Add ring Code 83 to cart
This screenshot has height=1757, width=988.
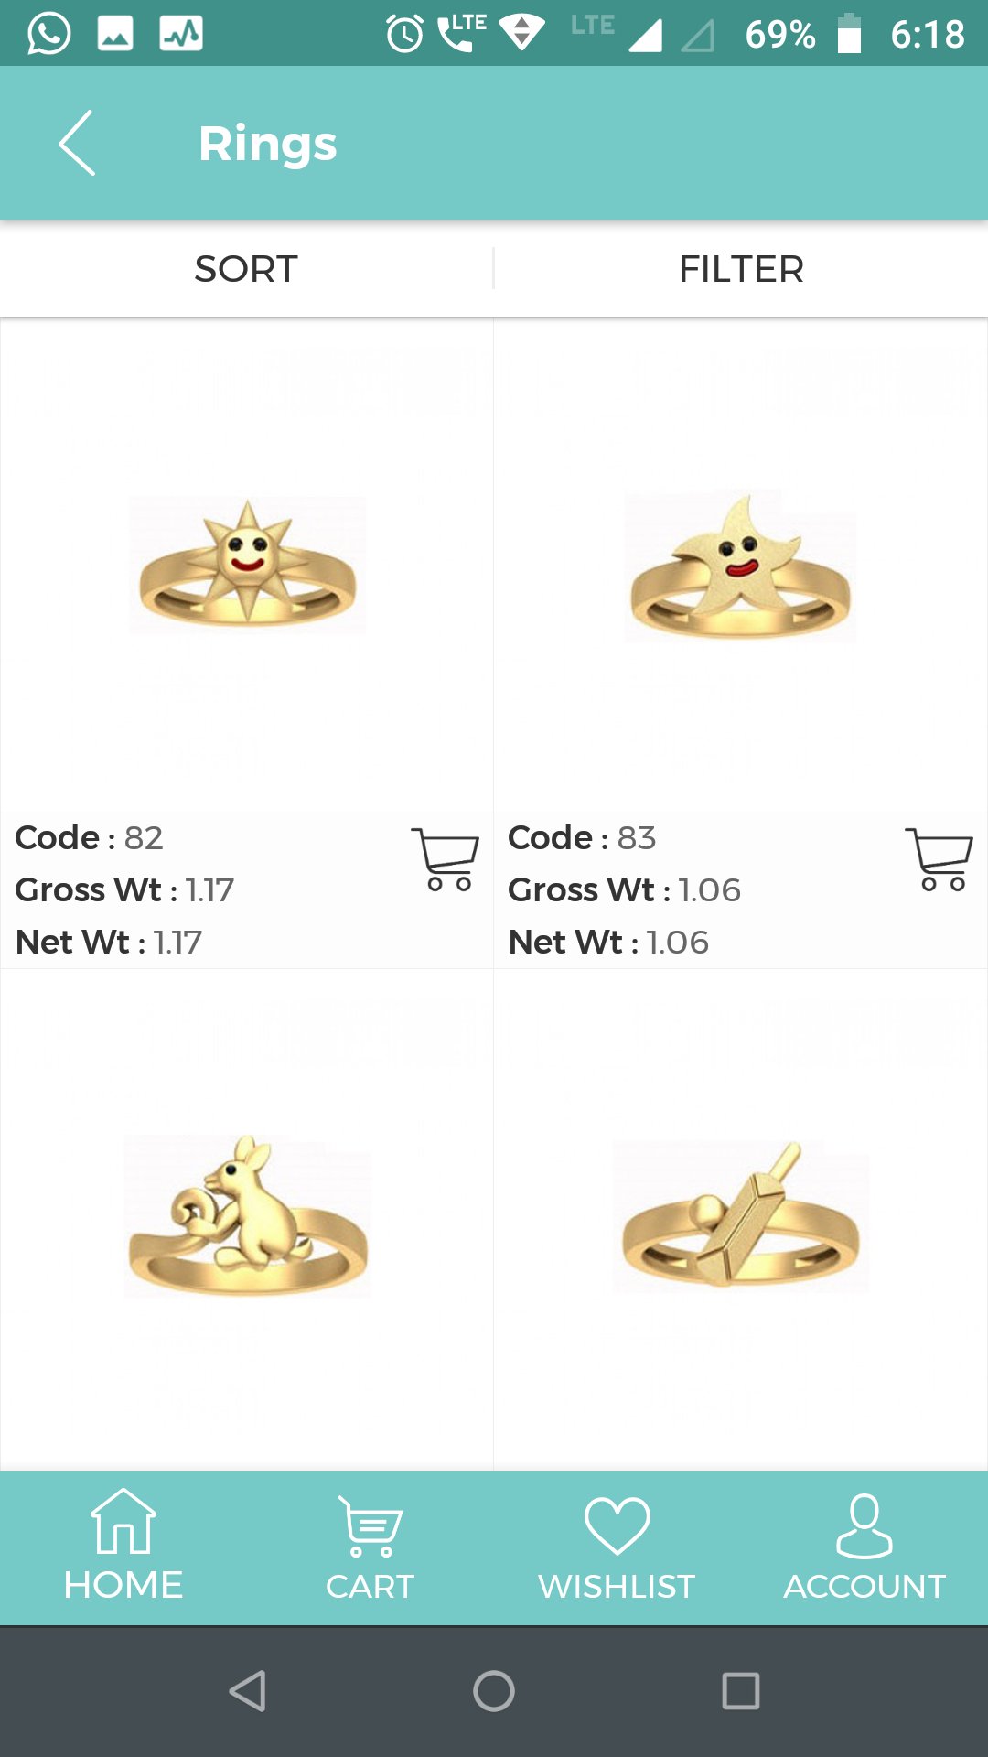click(x=939, y=859)
